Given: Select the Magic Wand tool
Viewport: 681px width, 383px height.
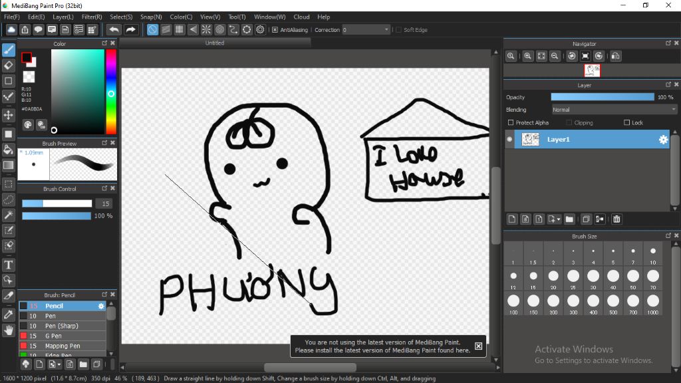Looking at the screenshot, I should (x=8, y=215).
